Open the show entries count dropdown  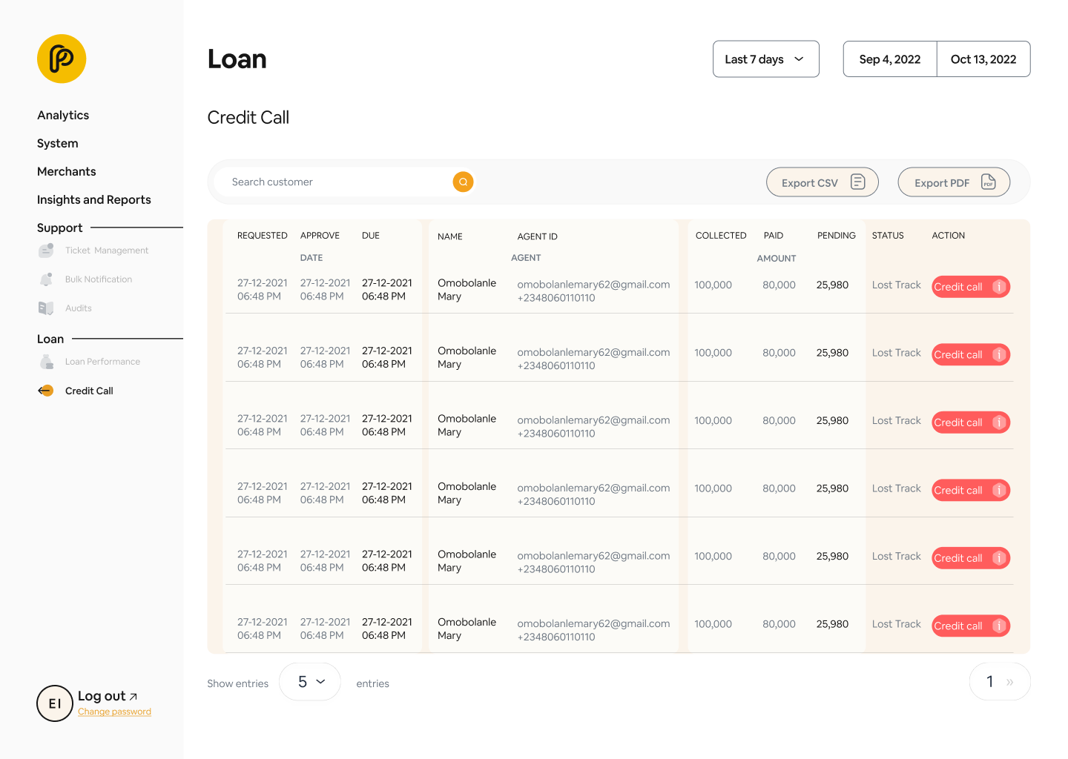pyautogui.click(x=310, y=682)
